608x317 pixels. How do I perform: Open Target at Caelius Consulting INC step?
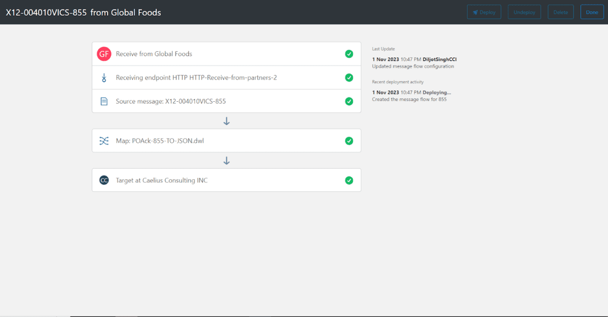pyautogui.click(x=226, y=180)
